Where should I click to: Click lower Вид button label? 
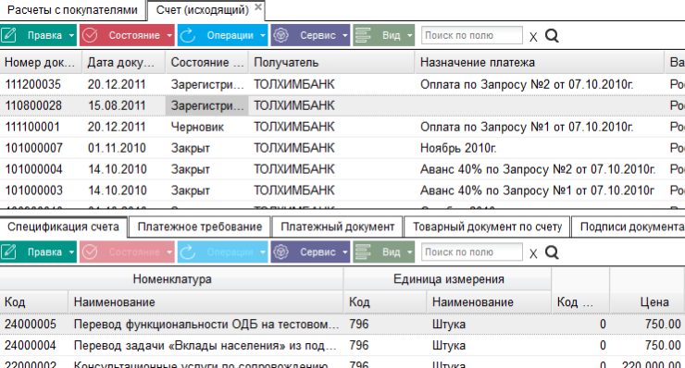click(x=391, y=251)
